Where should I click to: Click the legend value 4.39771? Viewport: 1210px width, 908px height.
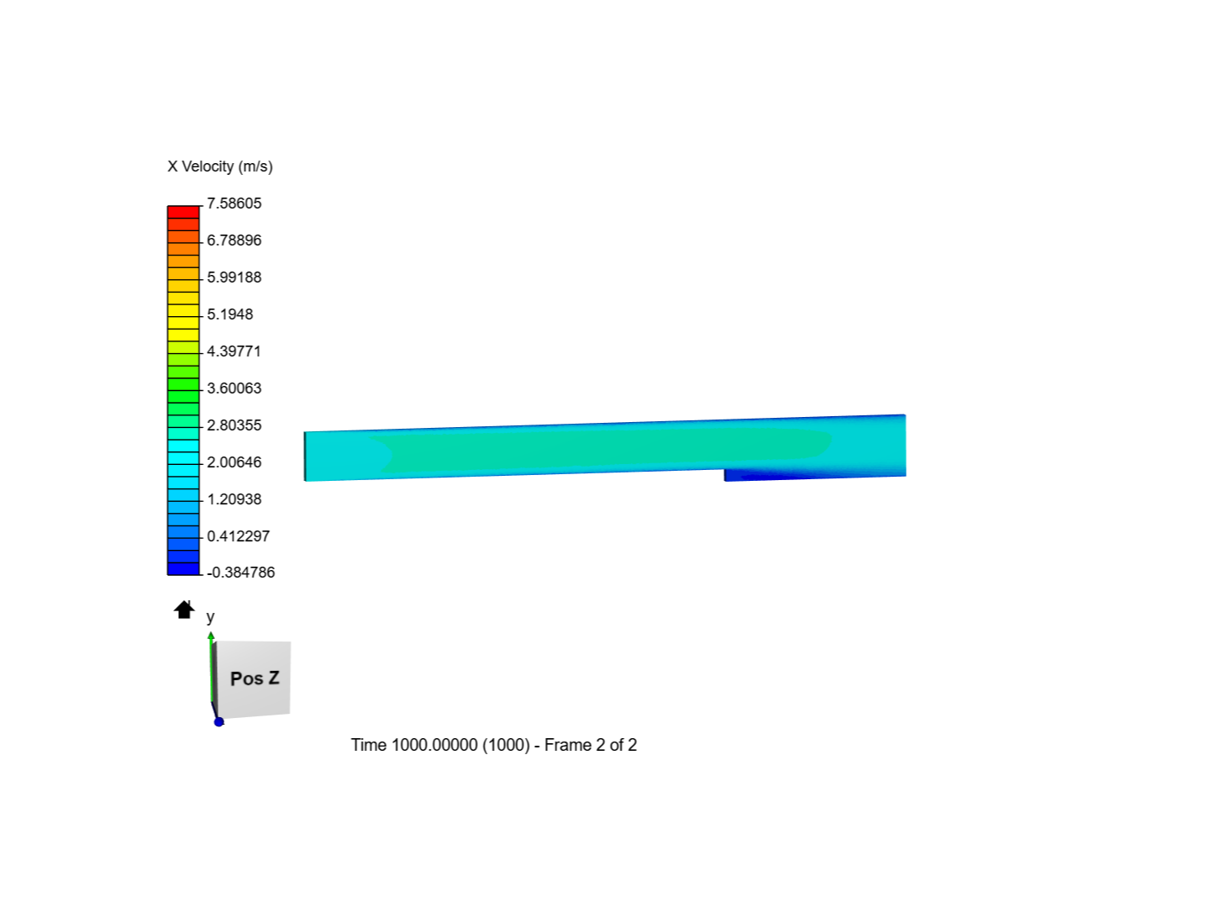pyautogui.click(x=234, y=351)
